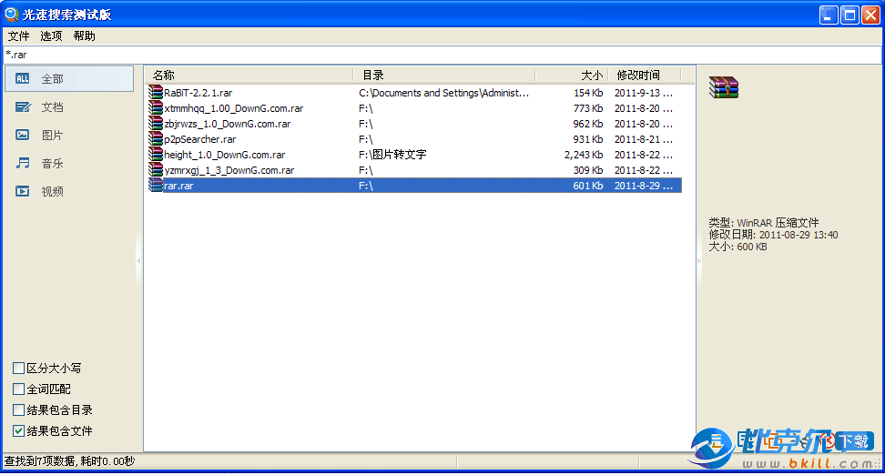Click the WinRAR preview icon in details pane

coord(724,87)
